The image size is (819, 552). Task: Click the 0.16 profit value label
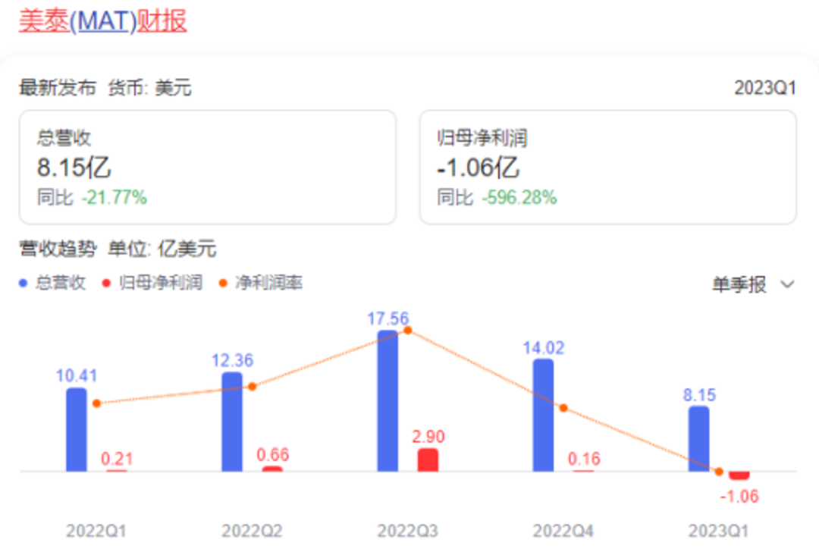click(584, 459)
